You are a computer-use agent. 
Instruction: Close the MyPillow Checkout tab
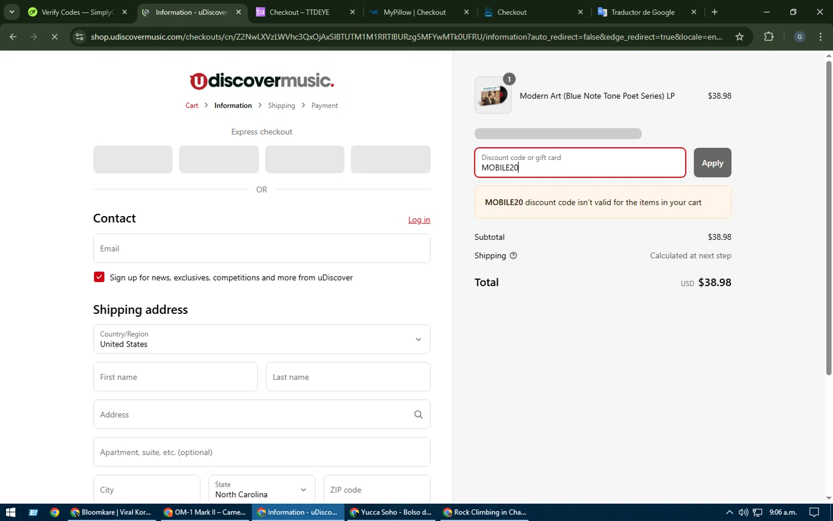click(x=466, y=12)
